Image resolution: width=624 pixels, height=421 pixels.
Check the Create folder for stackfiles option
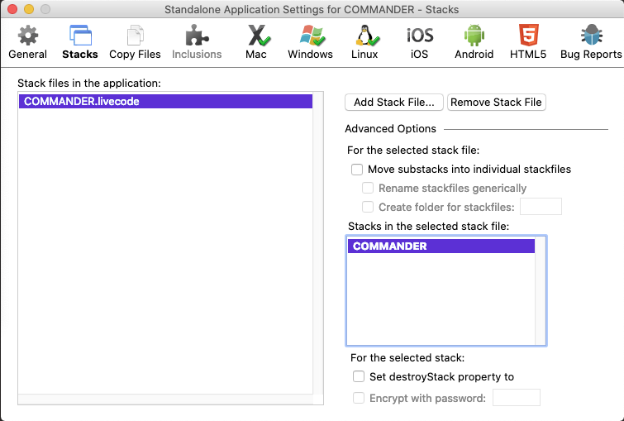tap(369, 207)
